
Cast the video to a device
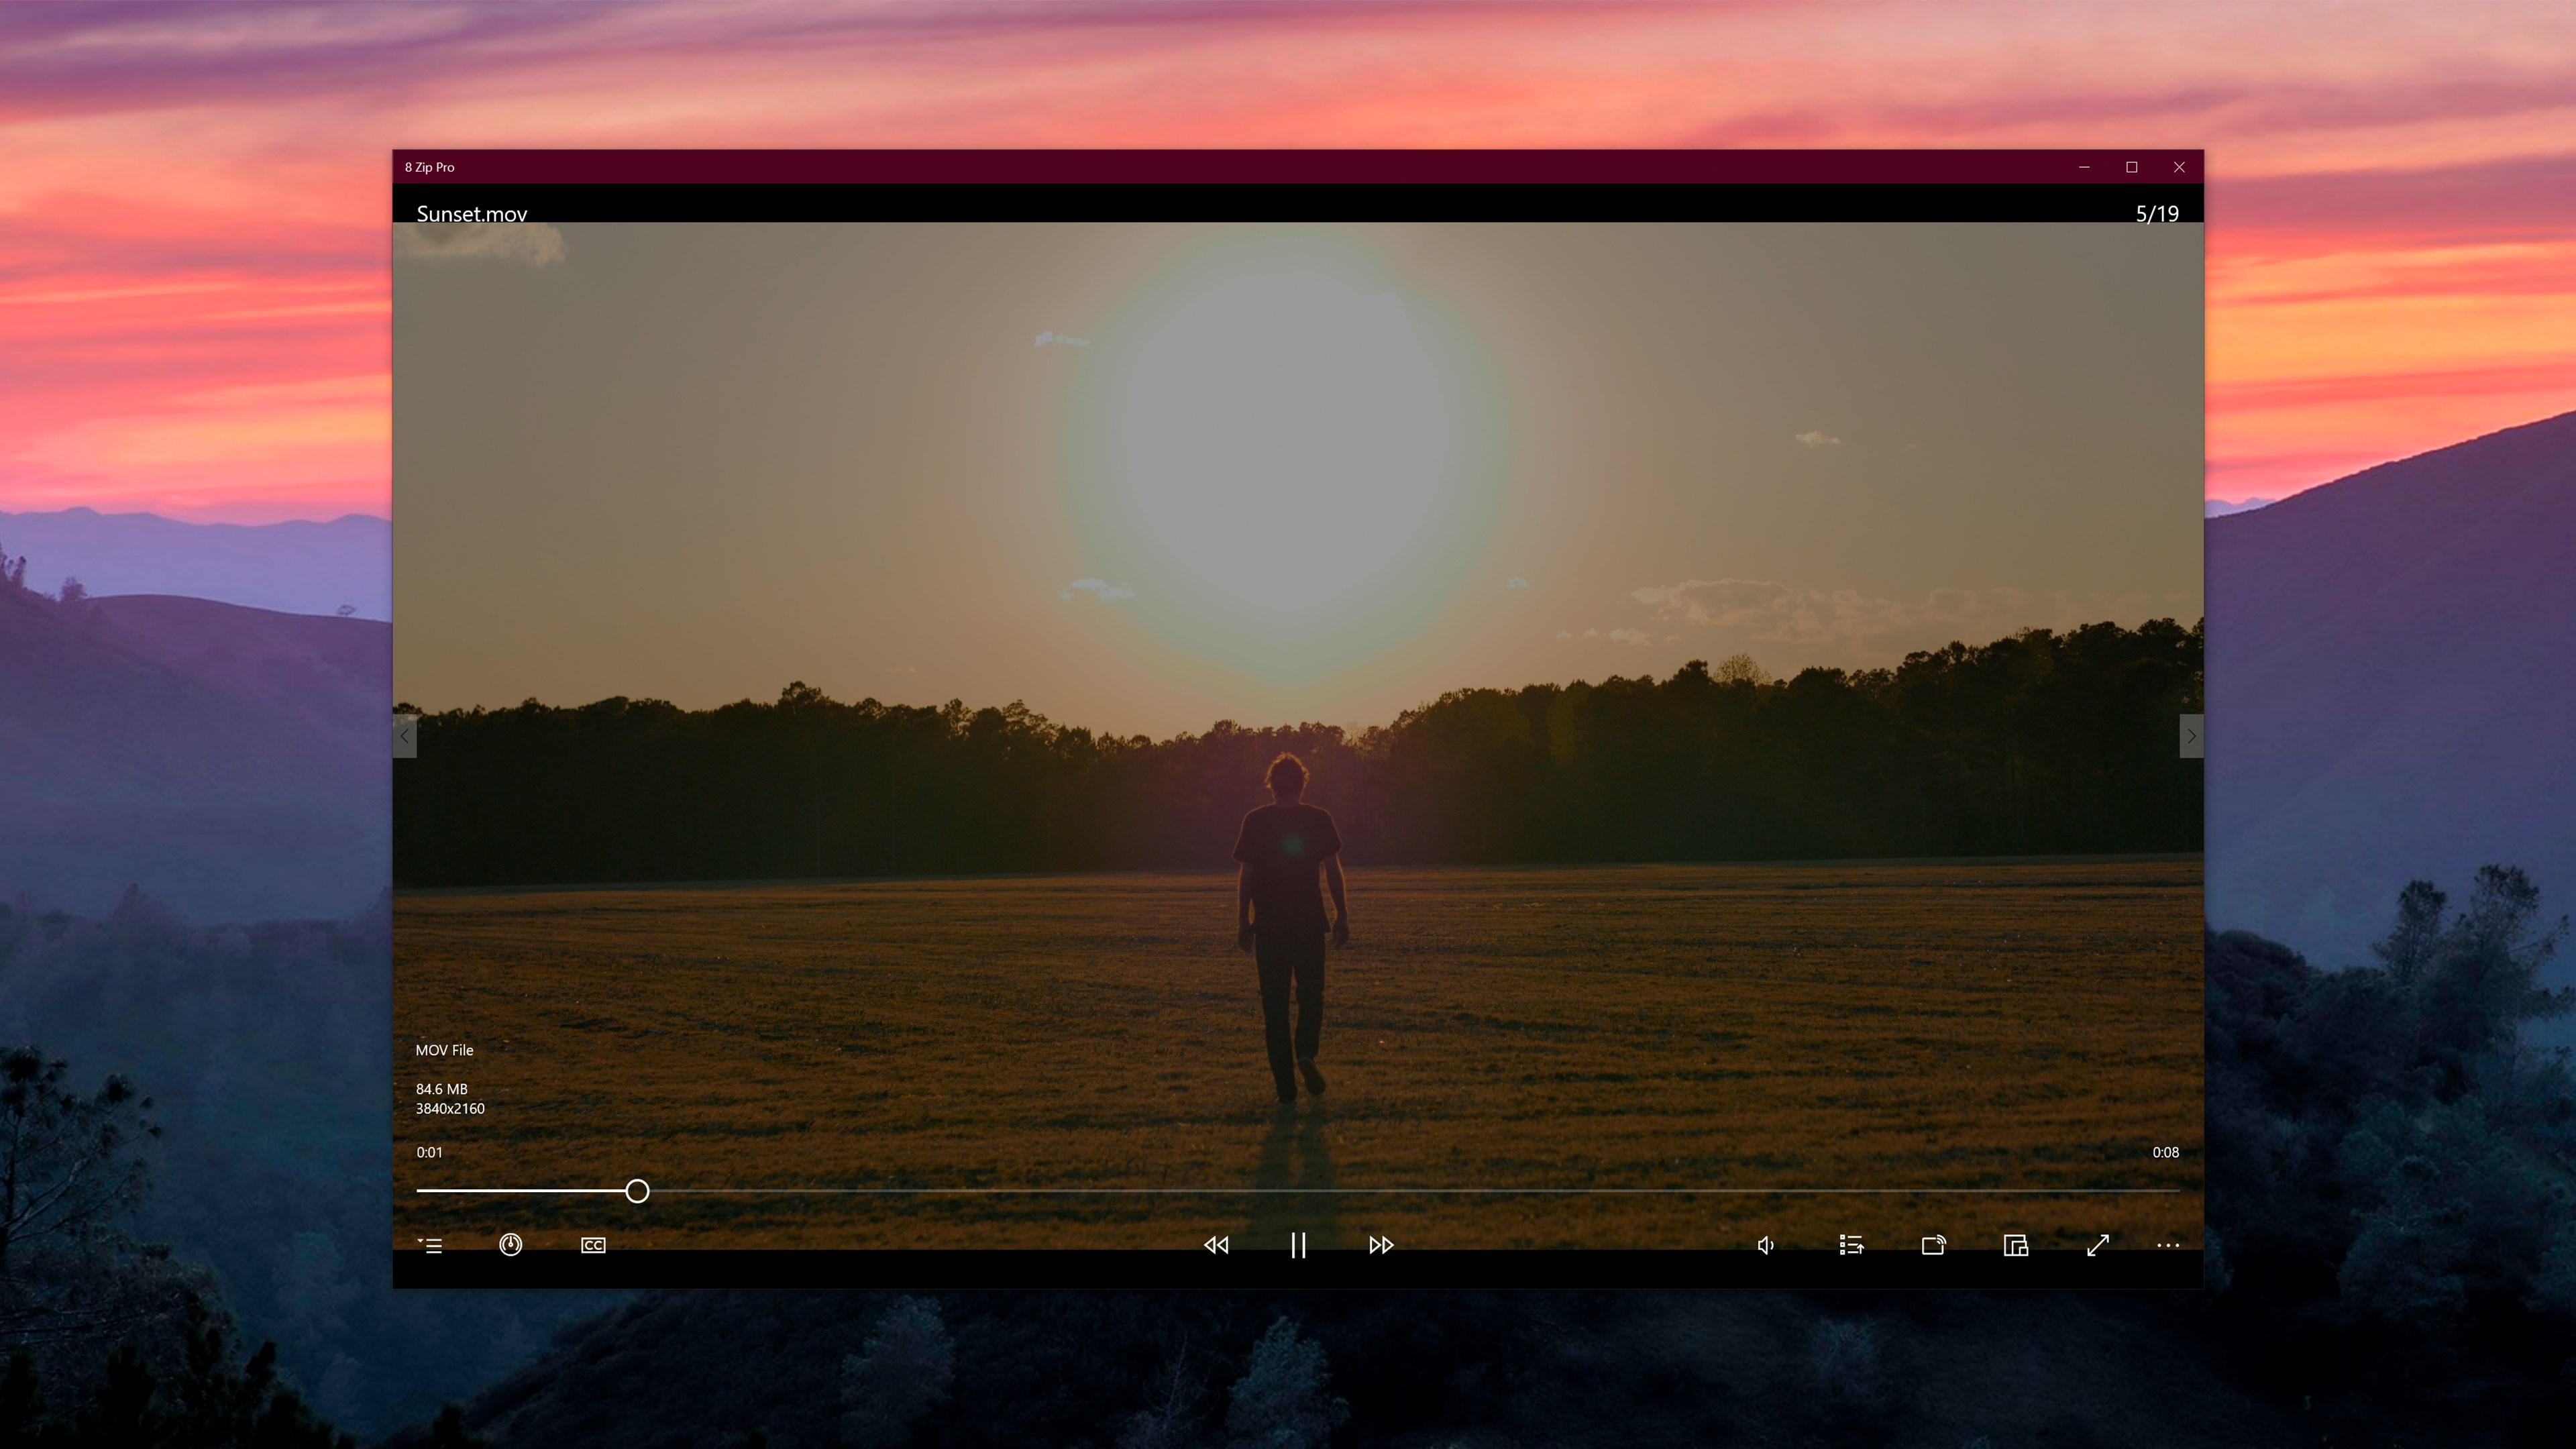click(1934, 1245)
